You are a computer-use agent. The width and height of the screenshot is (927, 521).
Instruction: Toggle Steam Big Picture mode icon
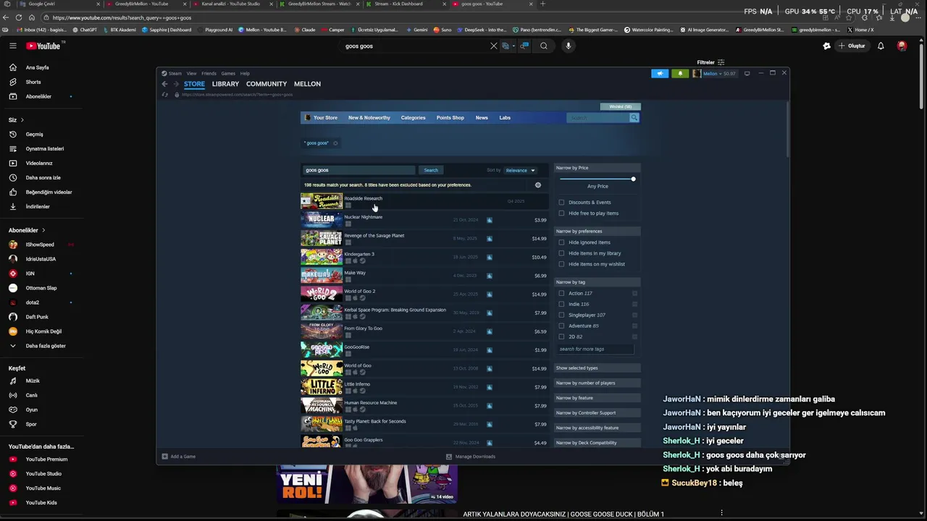coord(747,73)
